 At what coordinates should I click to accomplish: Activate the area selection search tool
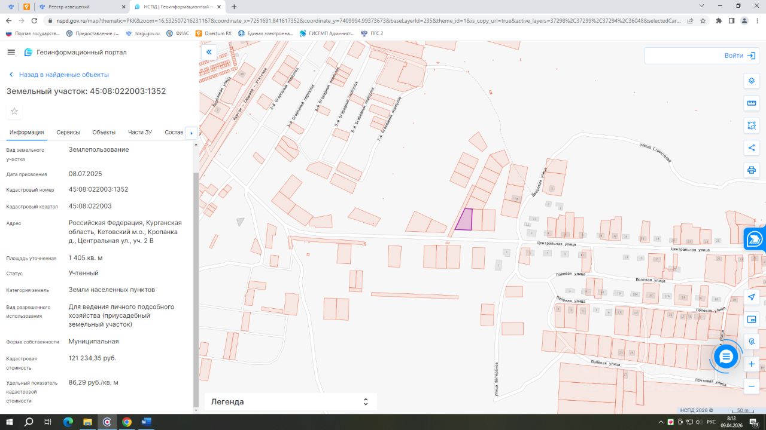(752, 125)
